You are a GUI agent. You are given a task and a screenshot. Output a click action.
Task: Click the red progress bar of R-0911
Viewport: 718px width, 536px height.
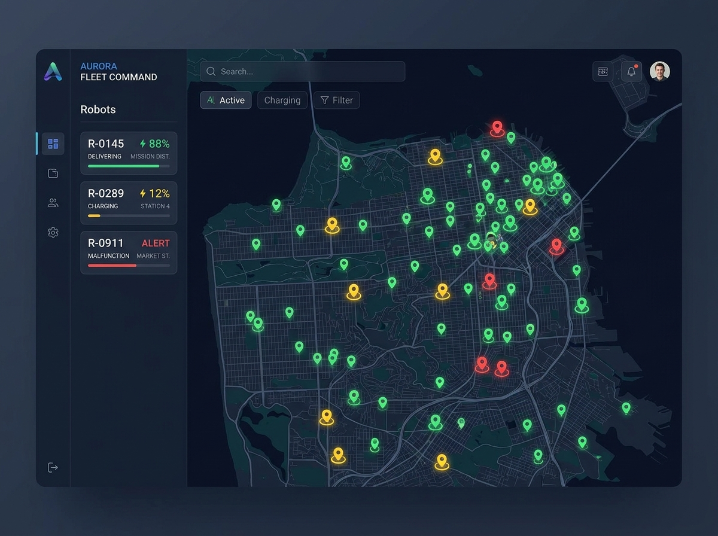point(112,265)
